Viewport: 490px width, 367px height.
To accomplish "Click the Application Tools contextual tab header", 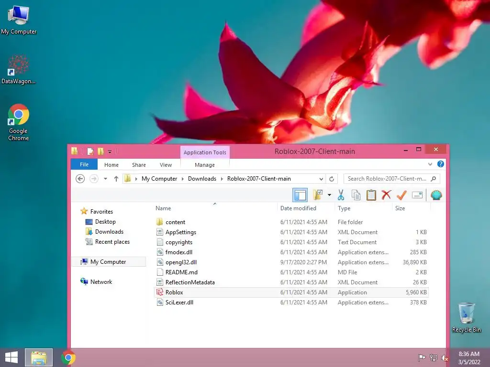I will [x=205, y=152].
